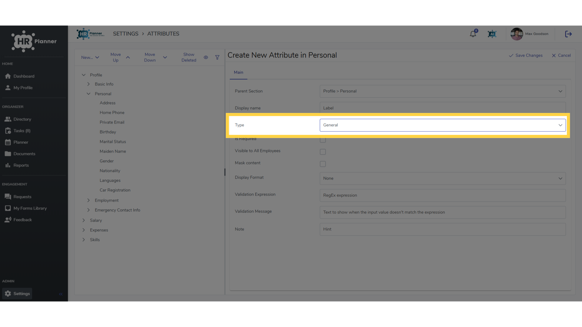Expand the Employment tree node
This screenshot has width=582, height=327.
coord(89,200)
